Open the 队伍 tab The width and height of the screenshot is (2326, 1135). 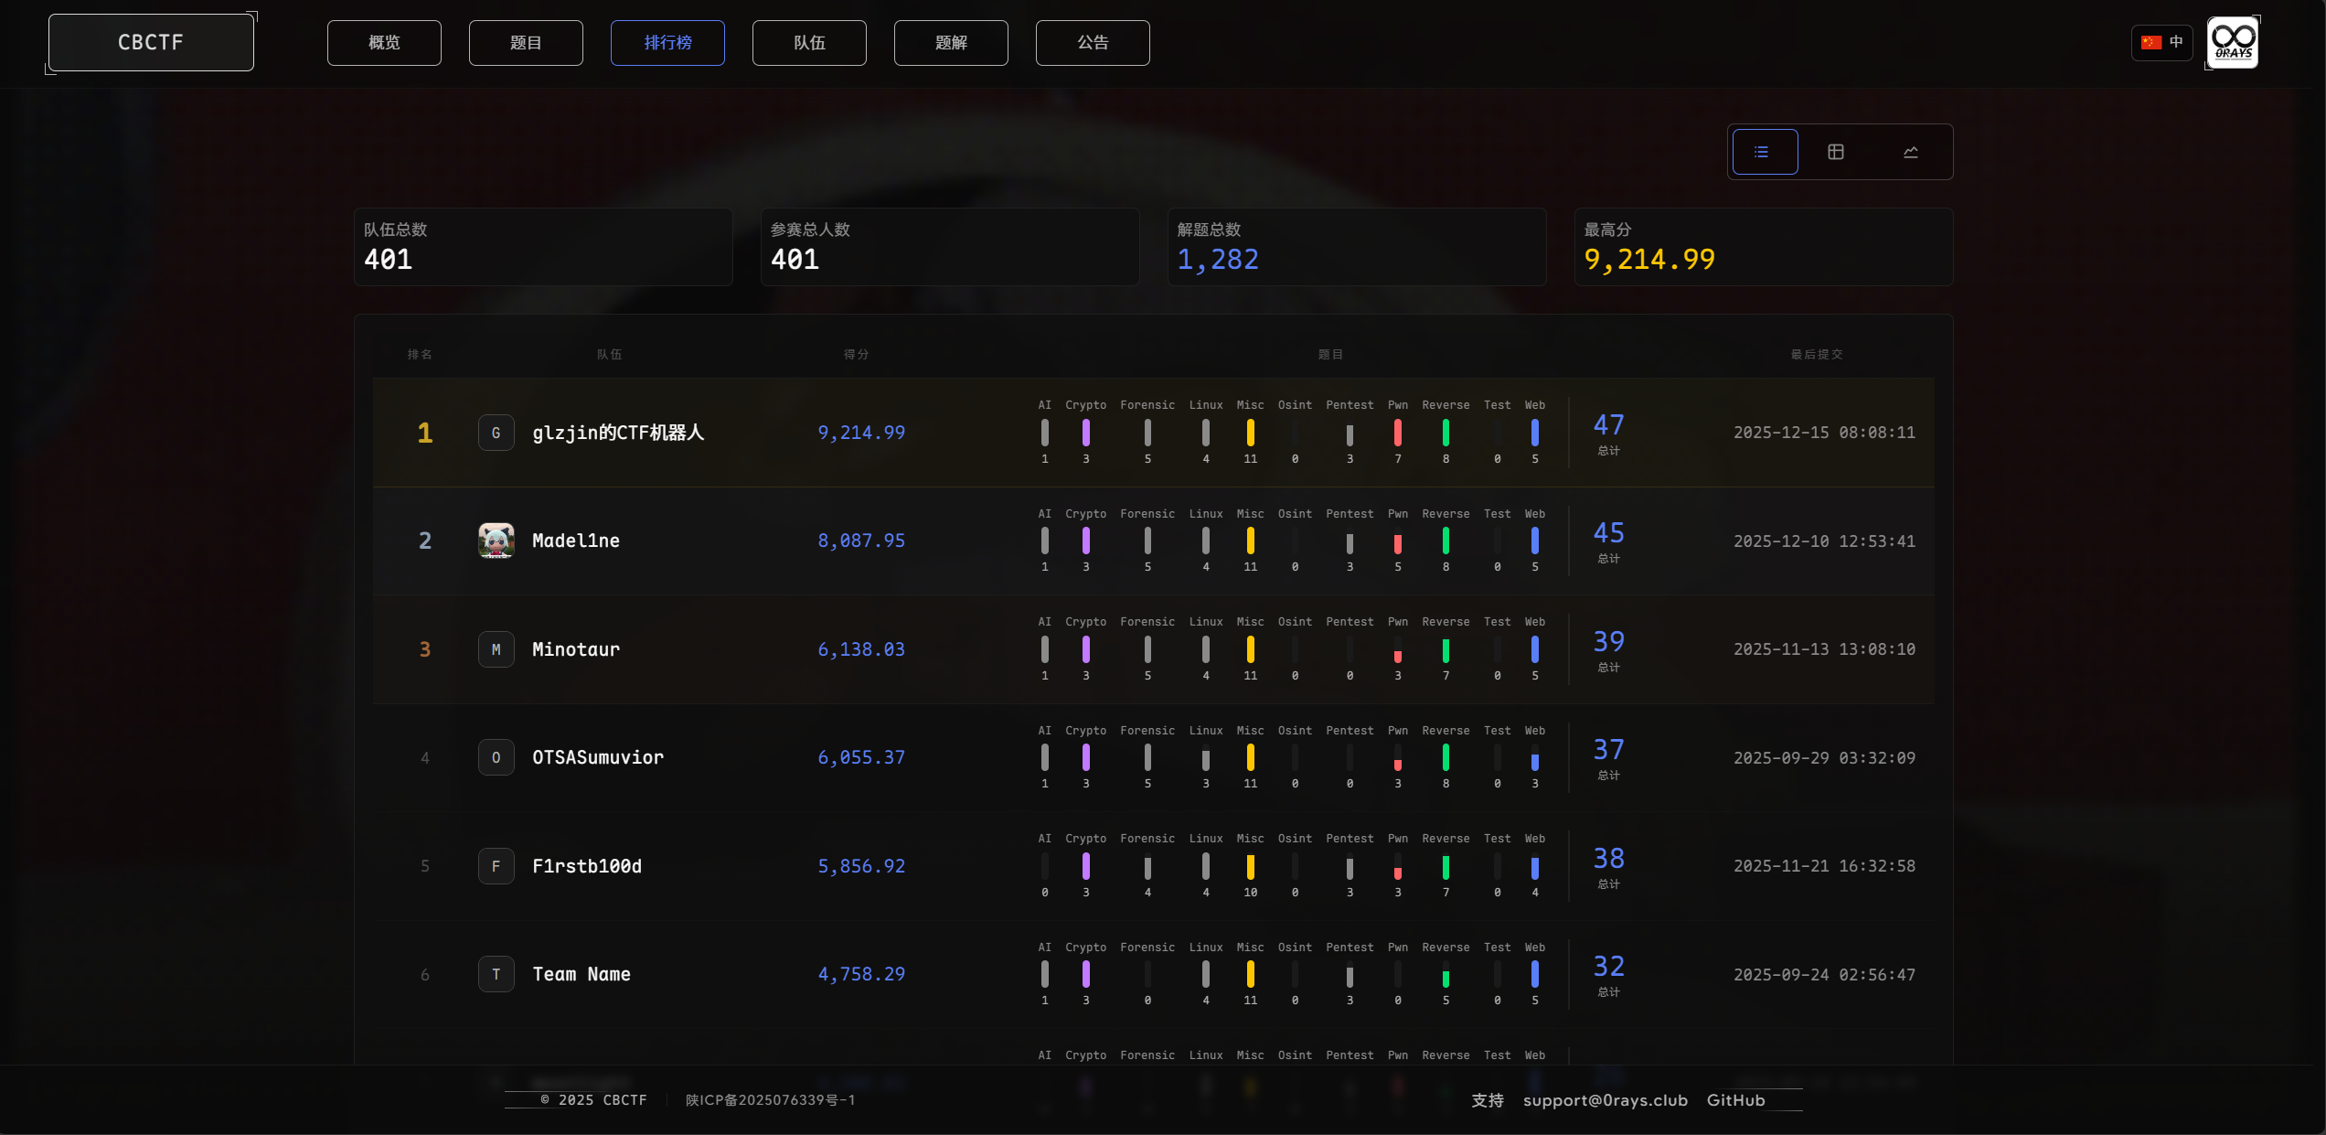tap(809, 43)
